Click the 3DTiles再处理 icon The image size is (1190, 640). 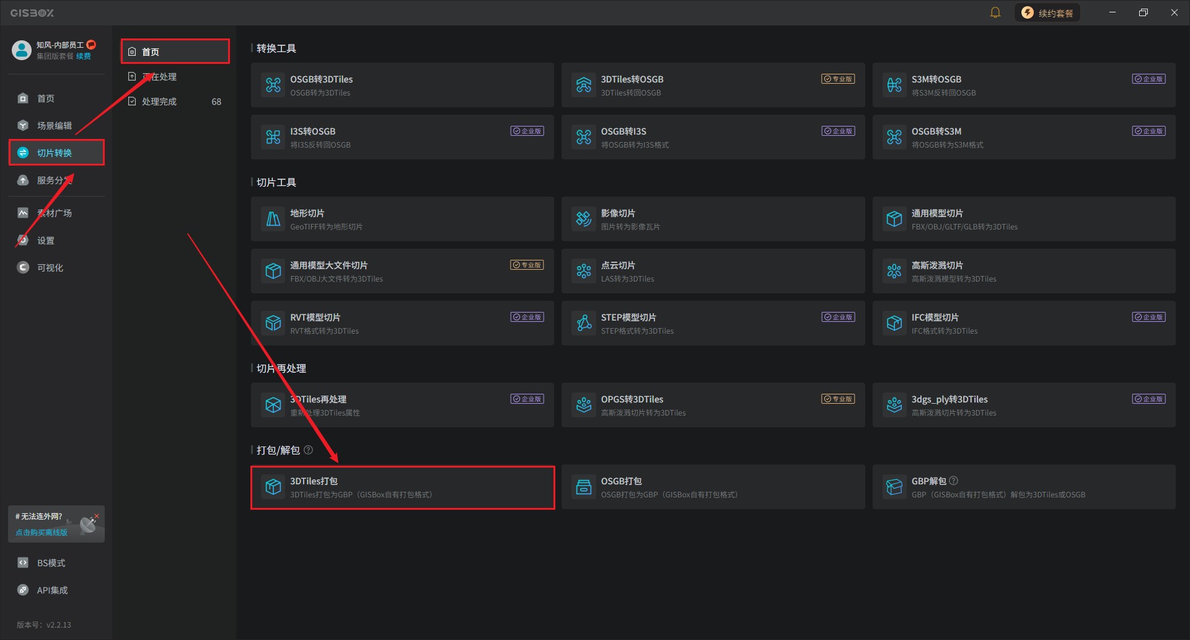273,405
